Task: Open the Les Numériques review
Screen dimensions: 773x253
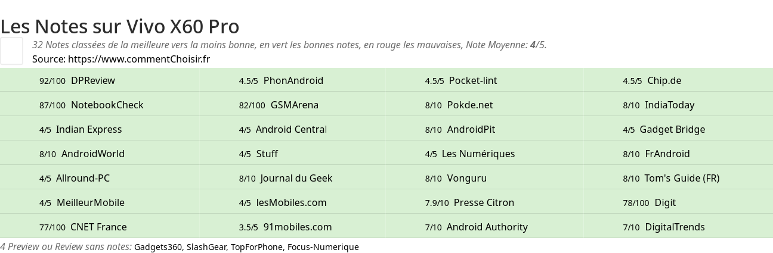Action: pyautogui.click(x=470, y=154)
